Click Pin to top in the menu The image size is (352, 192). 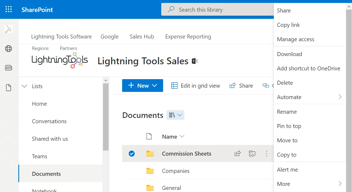tap(289, 126)
